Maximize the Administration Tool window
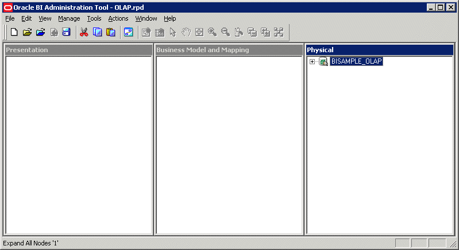 [x=440, y=7]
